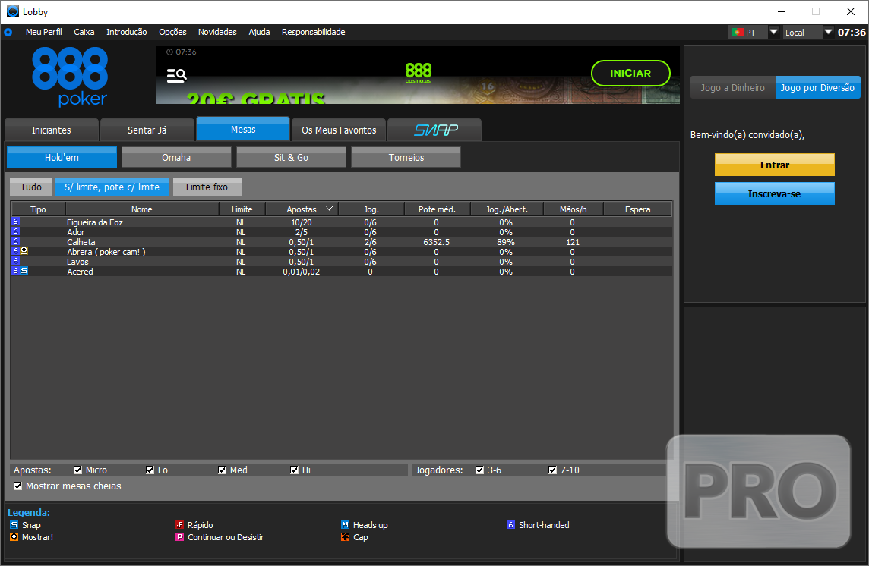Open the Ajuda menu

(x=259, y=32)
